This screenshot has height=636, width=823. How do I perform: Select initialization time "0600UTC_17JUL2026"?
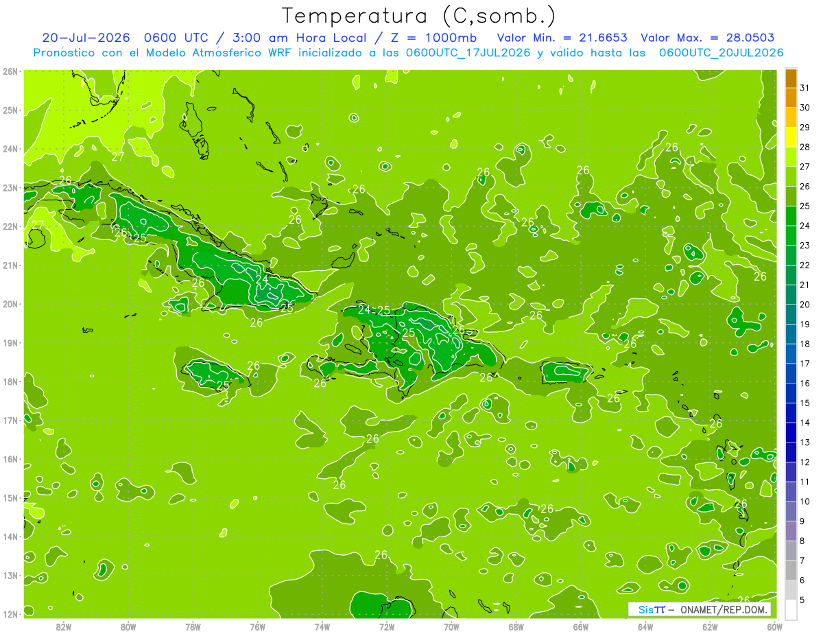click(467, 52)
